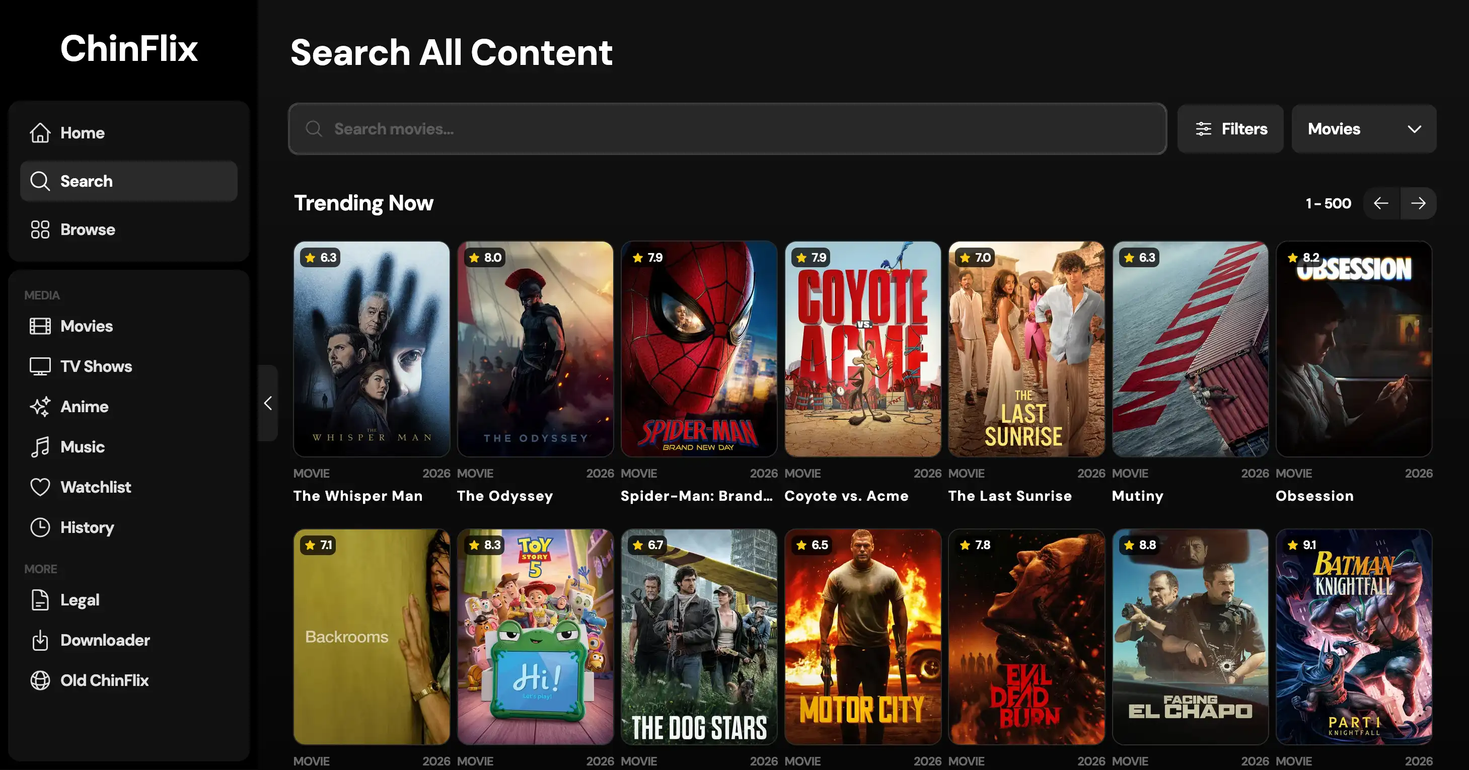
Task: Click the Search magnifier icon in sidebar
Action: 40,181
